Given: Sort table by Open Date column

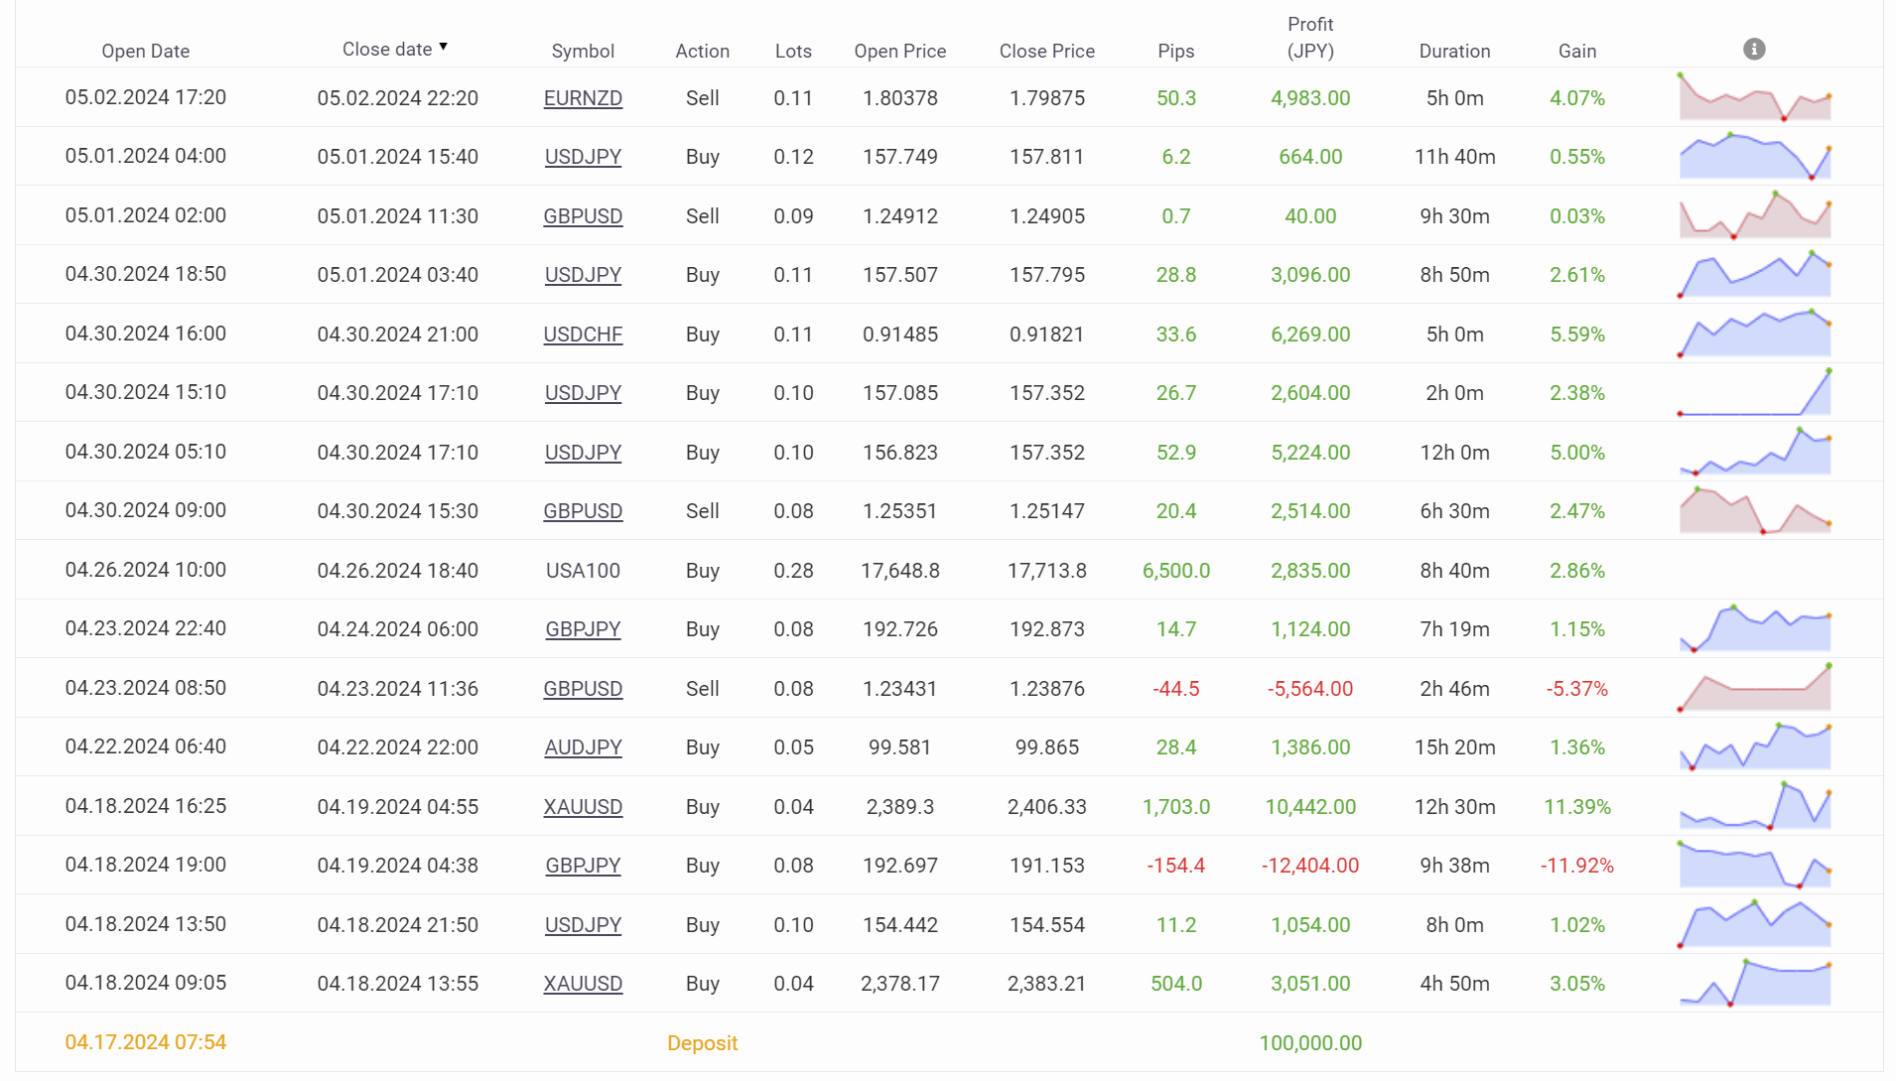Looking at the screenshot, I should point(145,51).
